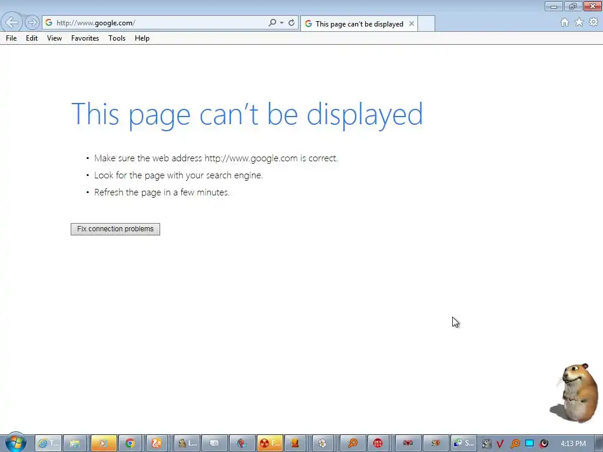Minimize the Internet Explorer window

(554, 6)
